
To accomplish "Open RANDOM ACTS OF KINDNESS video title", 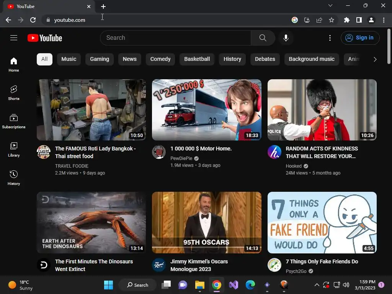I will [322, 152].
